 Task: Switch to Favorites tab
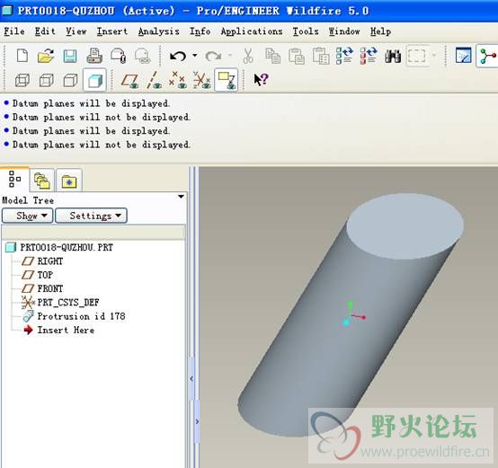(69, 181)
